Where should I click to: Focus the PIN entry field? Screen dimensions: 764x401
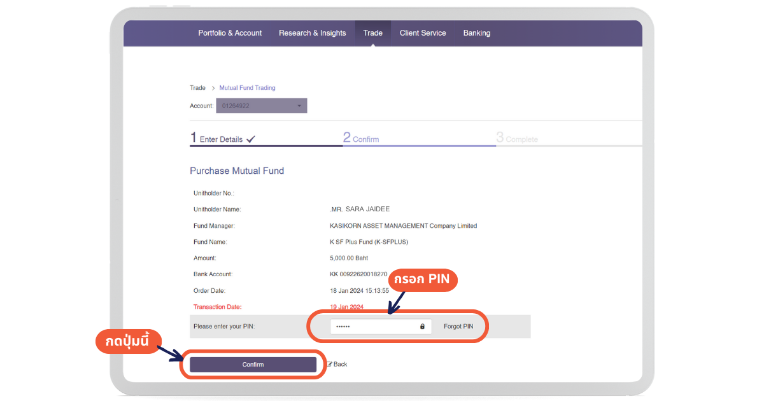point(372,327)
